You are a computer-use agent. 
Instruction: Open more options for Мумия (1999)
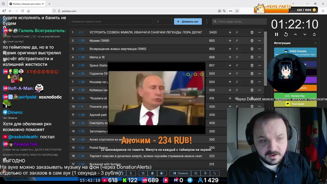259,41
